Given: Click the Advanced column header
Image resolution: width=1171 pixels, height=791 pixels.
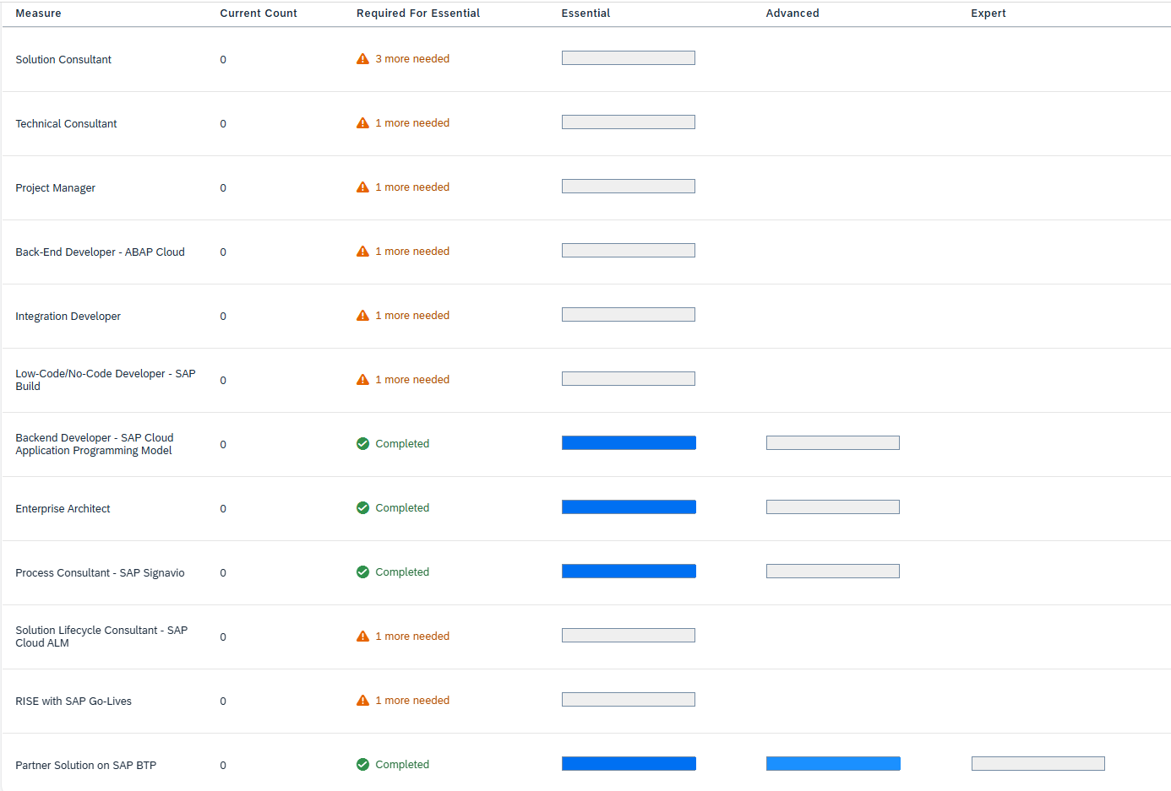Looking at the screenshot, I should pos(792,14).
